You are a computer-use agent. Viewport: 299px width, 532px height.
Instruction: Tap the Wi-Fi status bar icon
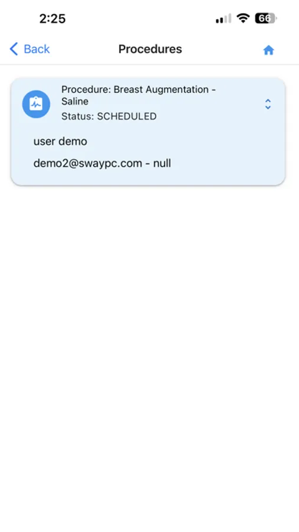(243, 18)
